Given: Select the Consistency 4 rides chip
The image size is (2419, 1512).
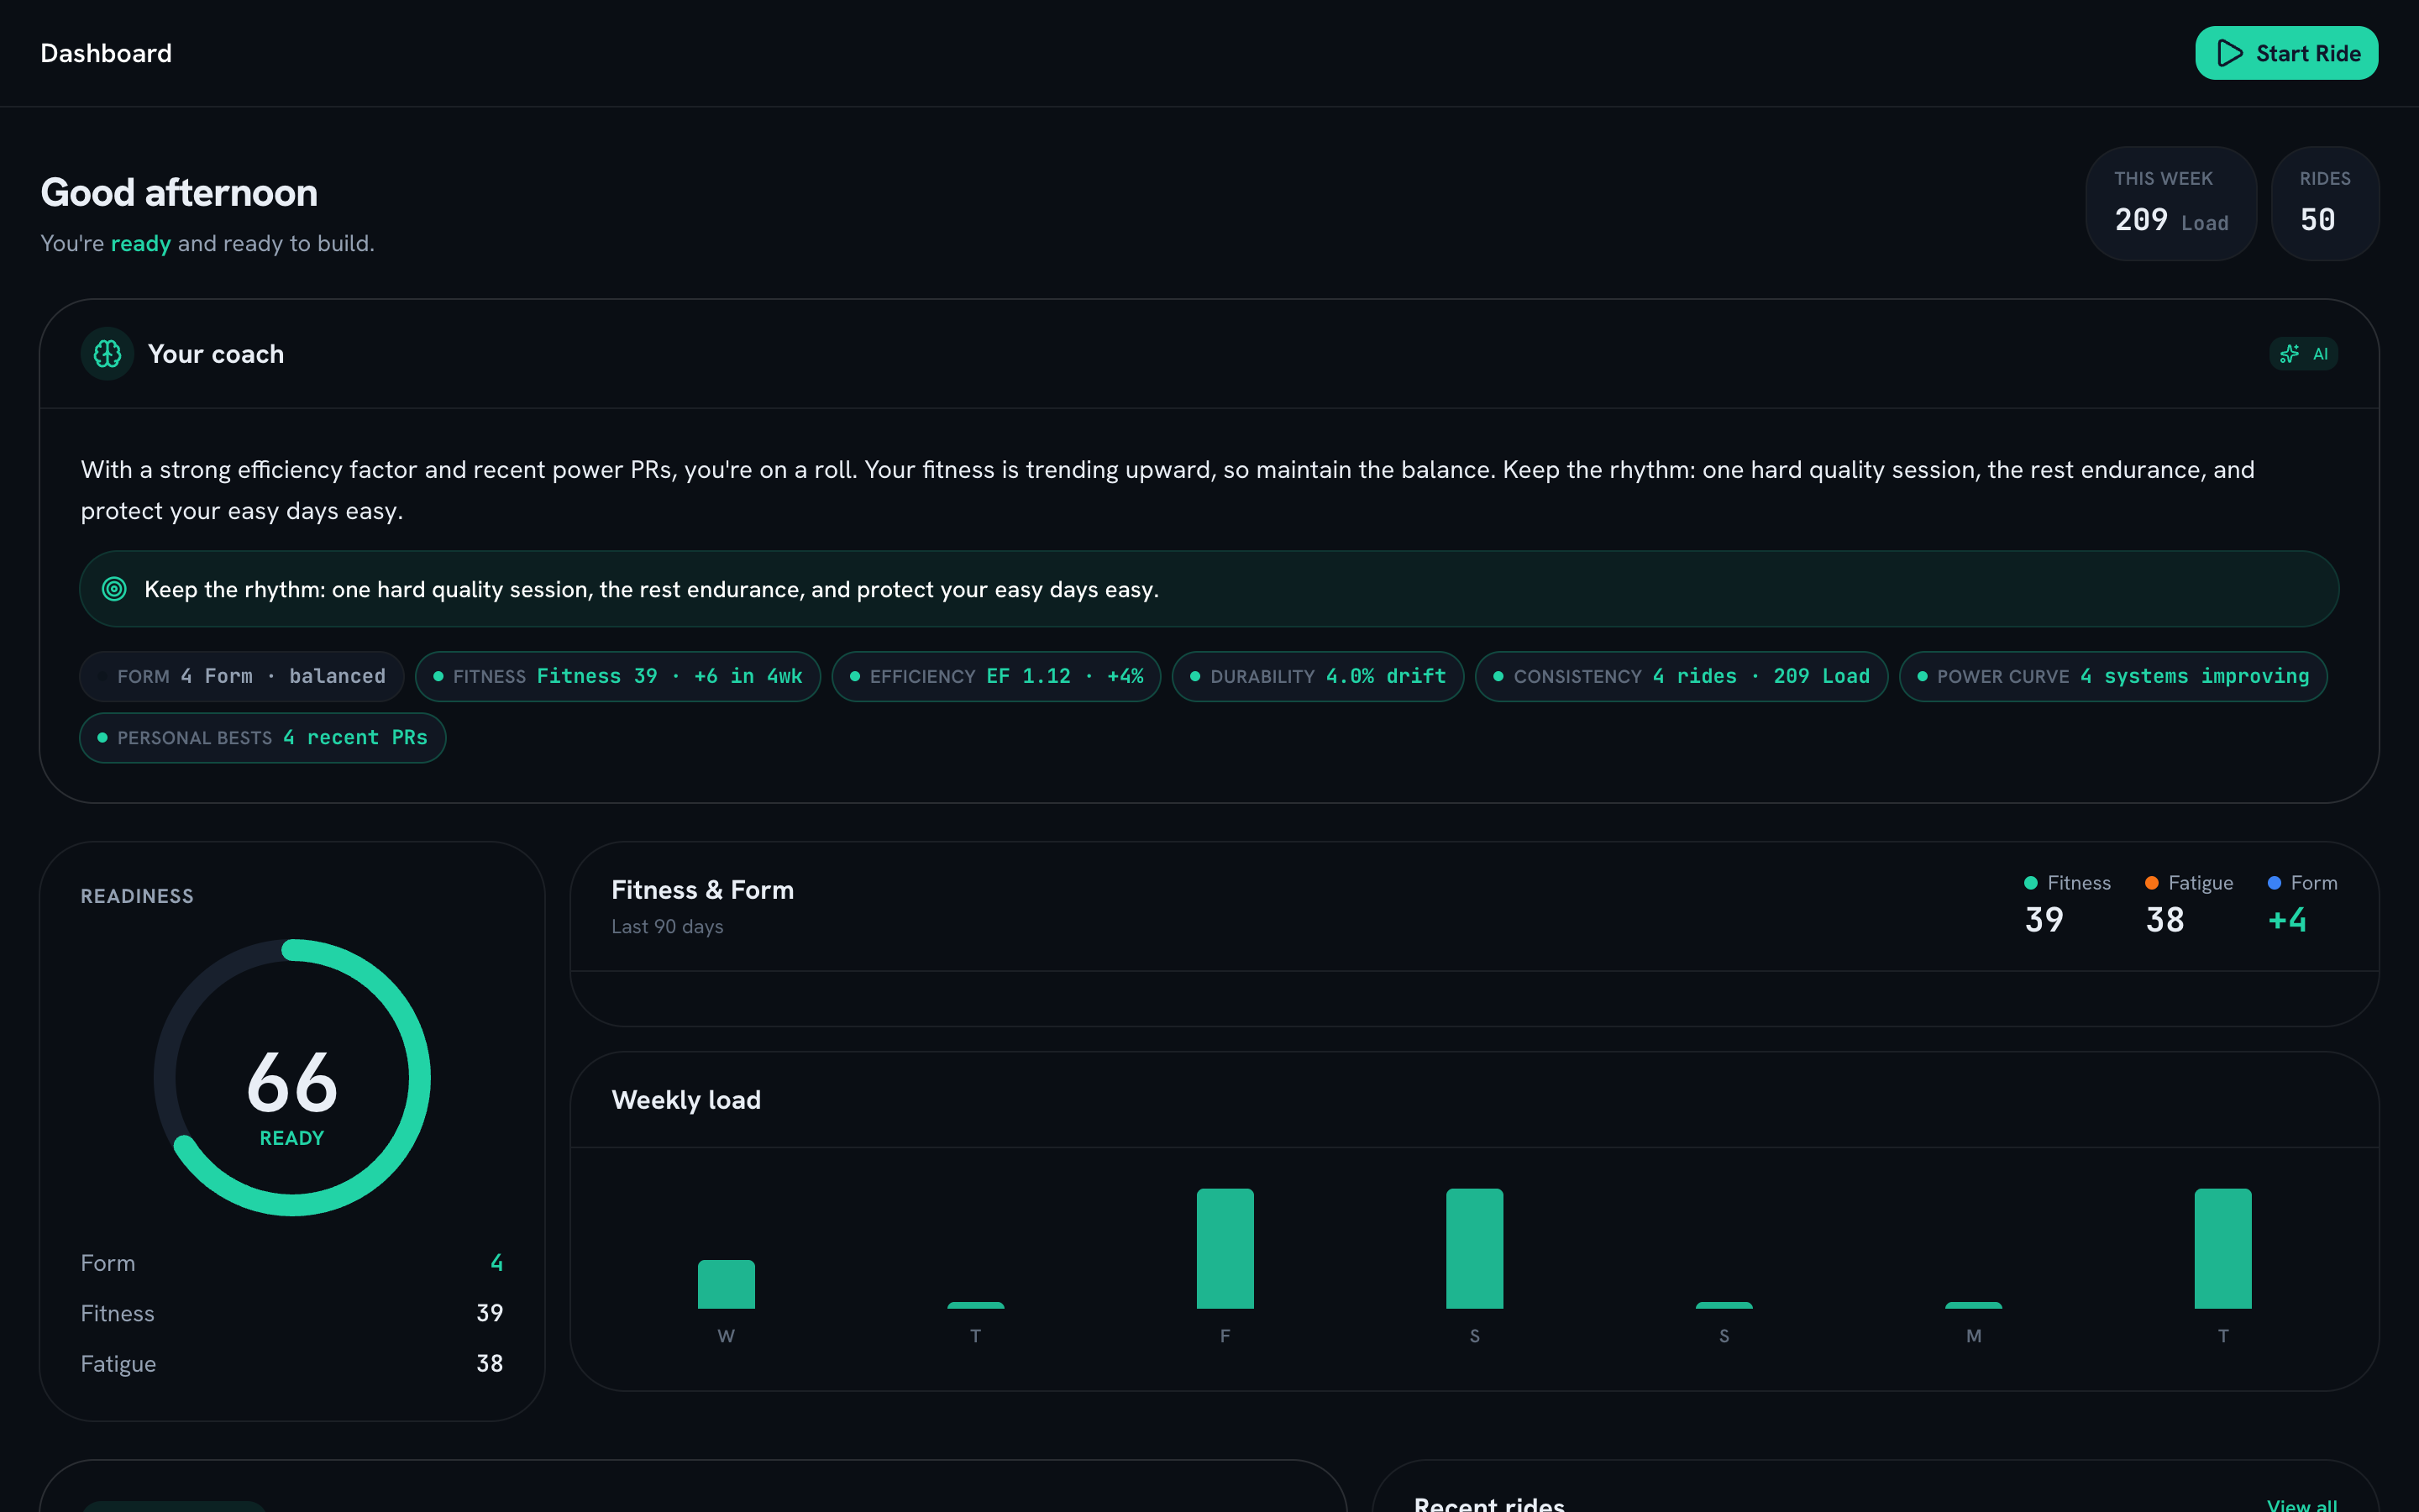Looking at the screenshot, I should pos(1682,677).
